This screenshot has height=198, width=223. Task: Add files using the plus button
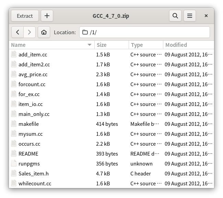47,16
